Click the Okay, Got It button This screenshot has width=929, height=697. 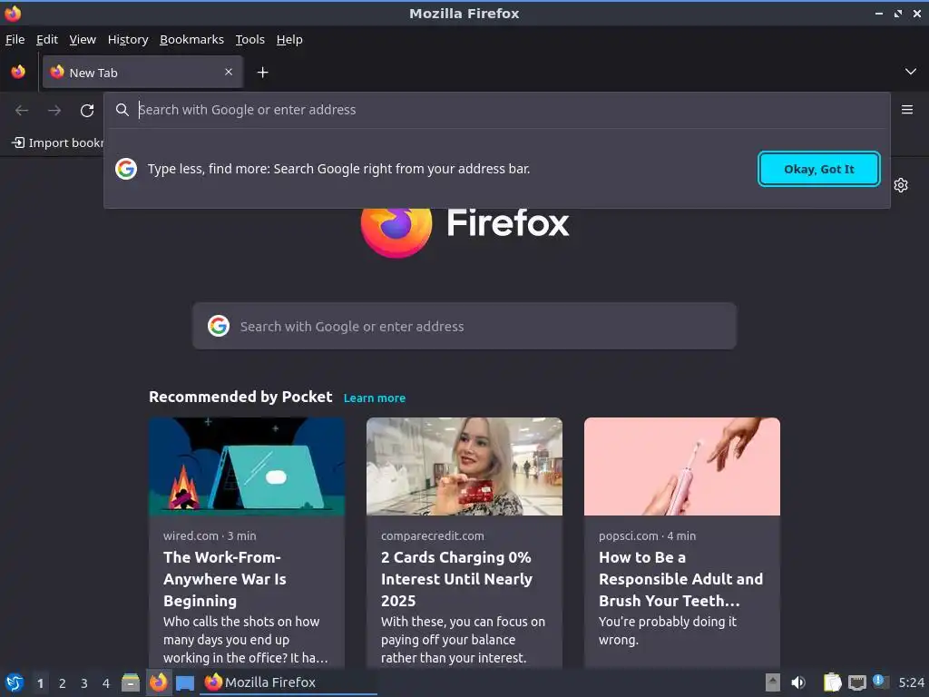click(819, 169)
